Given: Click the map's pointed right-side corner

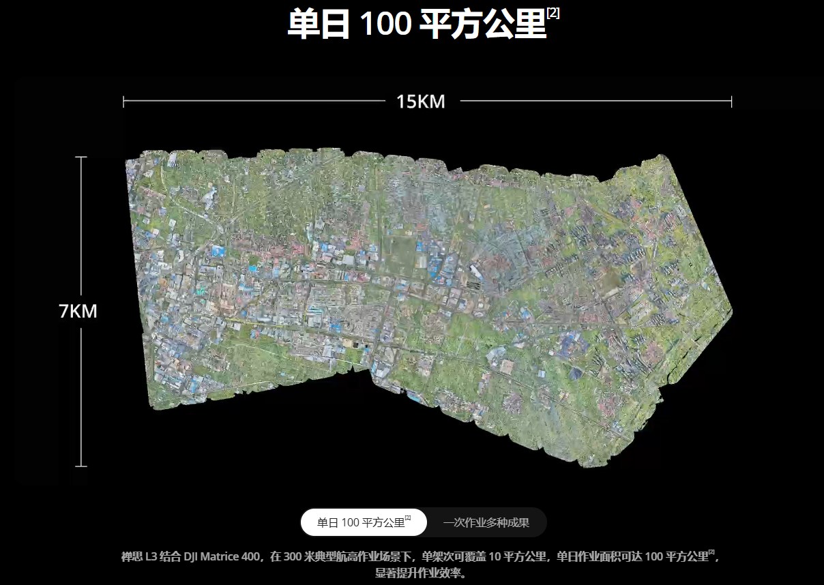Looking at the screenshot, I should (x=729, y=312).
